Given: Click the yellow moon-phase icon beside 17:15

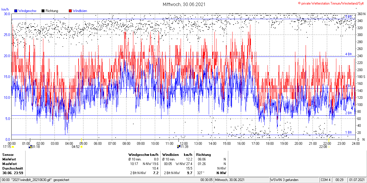Looking at the screenshot, I should coord(13,147).
